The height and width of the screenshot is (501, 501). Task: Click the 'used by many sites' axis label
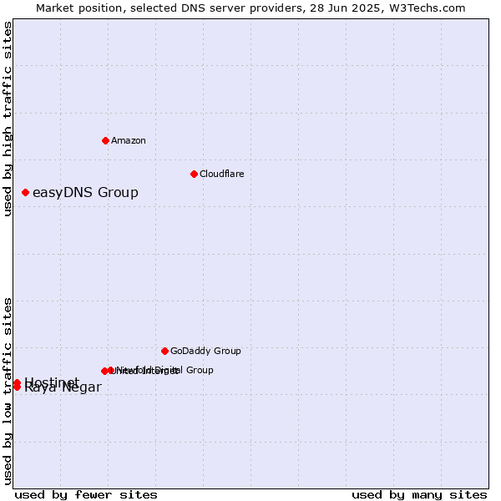419,495
